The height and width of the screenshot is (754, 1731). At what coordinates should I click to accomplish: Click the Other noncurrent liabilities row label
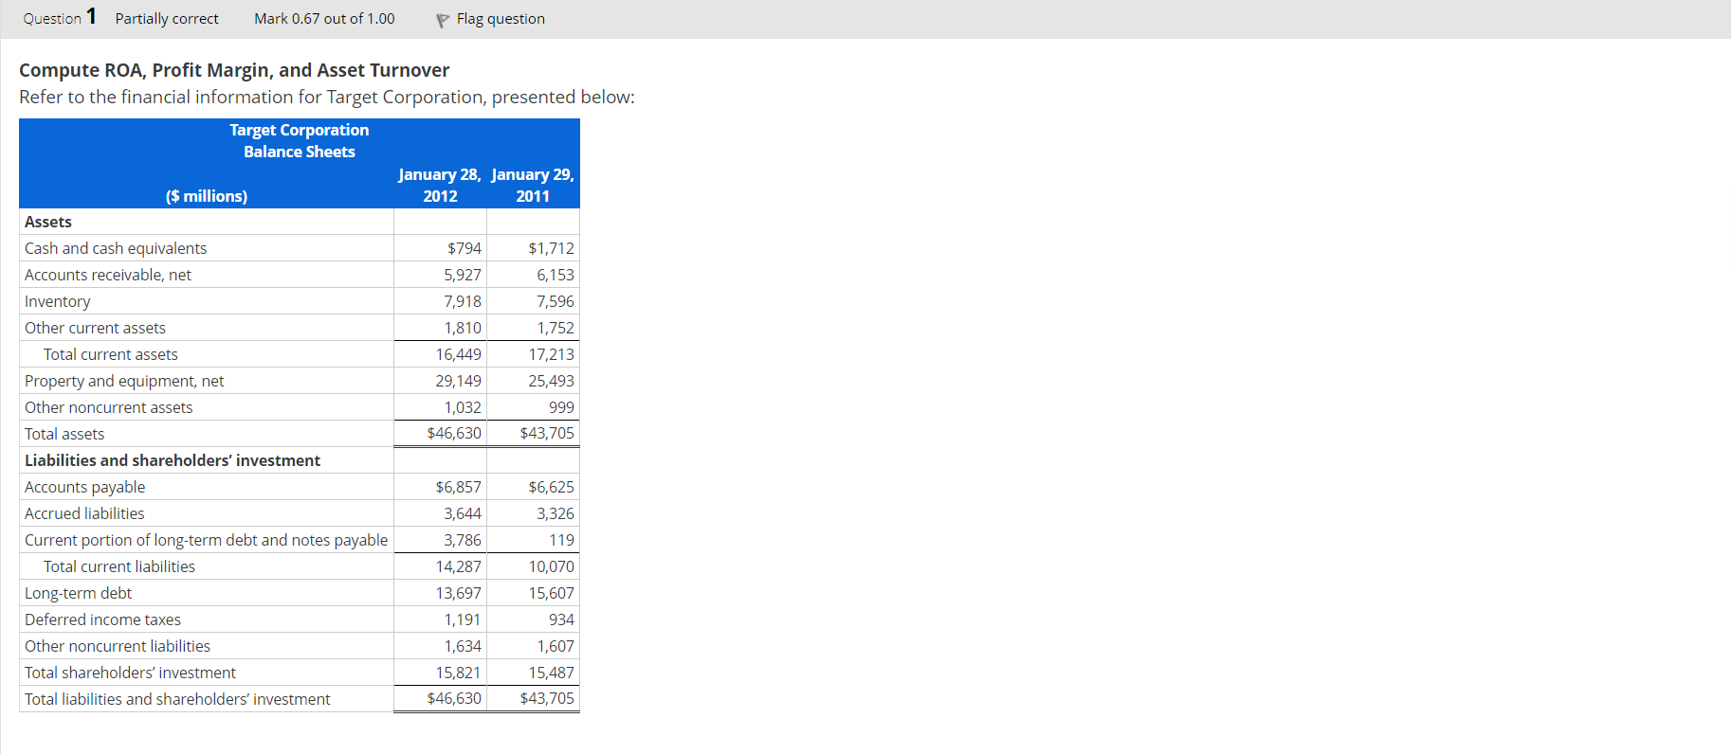click(x=118, y=646)
